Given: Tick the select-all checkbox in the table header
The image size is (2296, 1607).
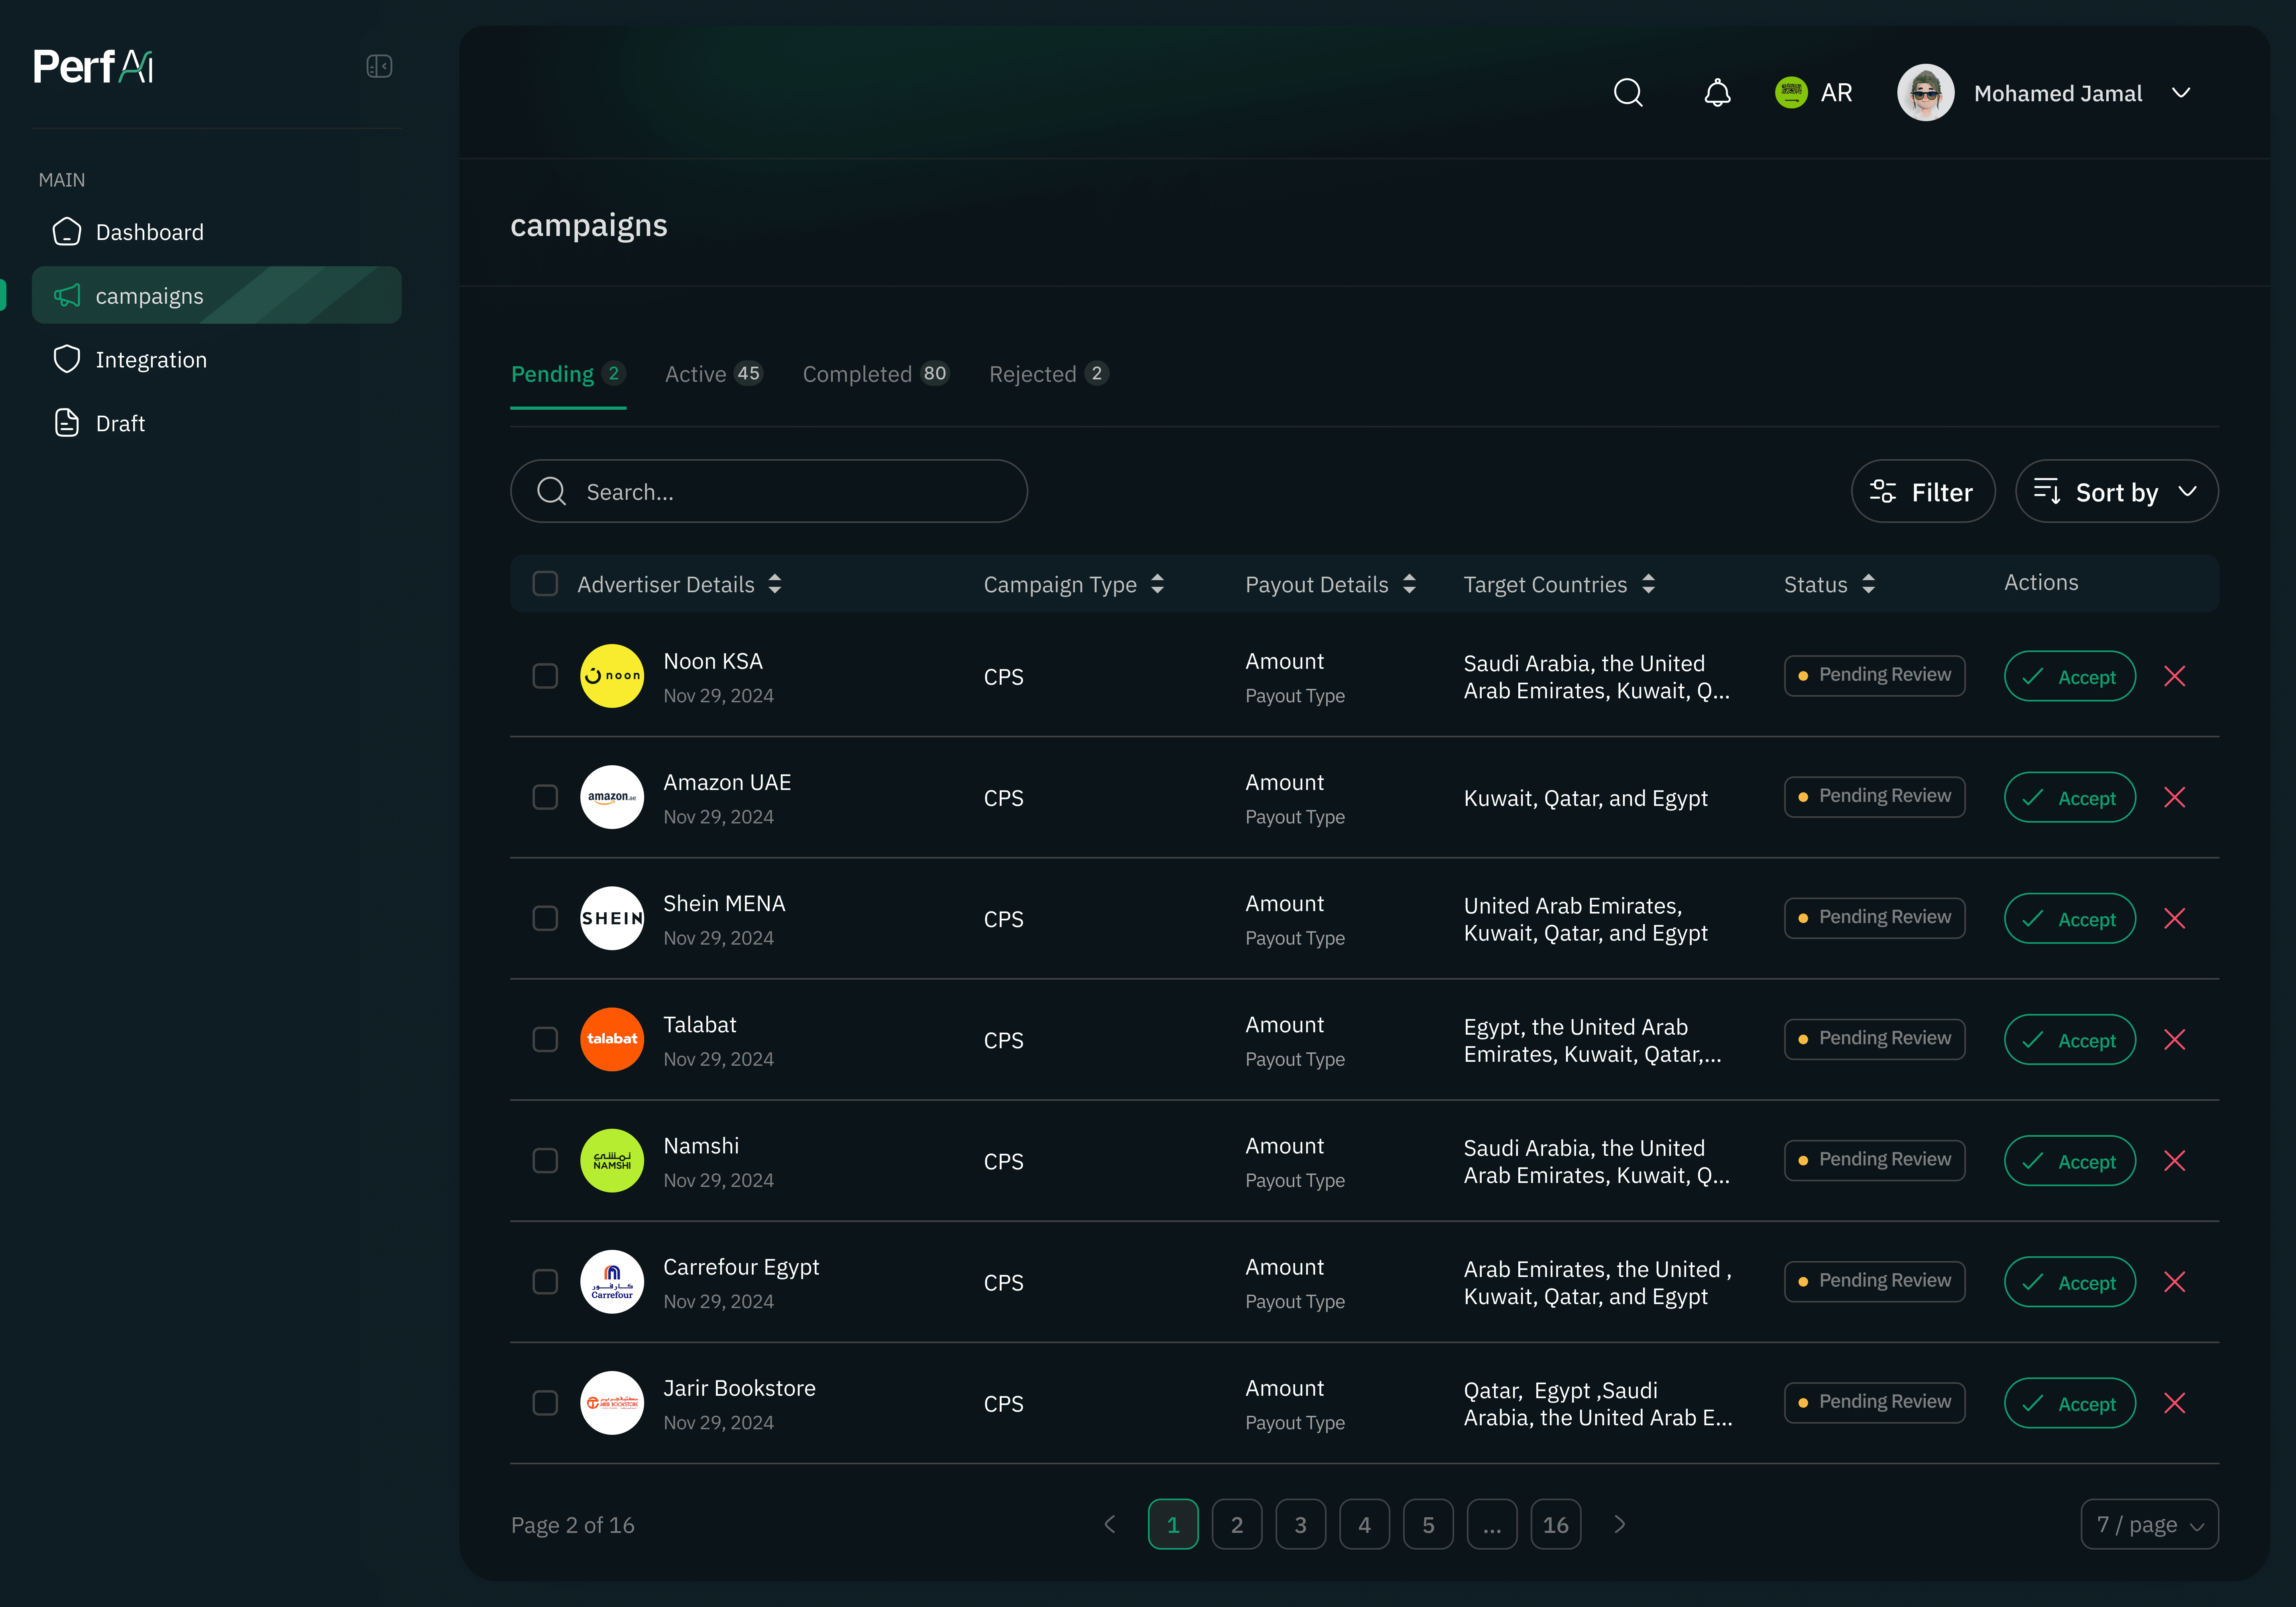Looking at the screenshot, I should [x=545, y=584].
